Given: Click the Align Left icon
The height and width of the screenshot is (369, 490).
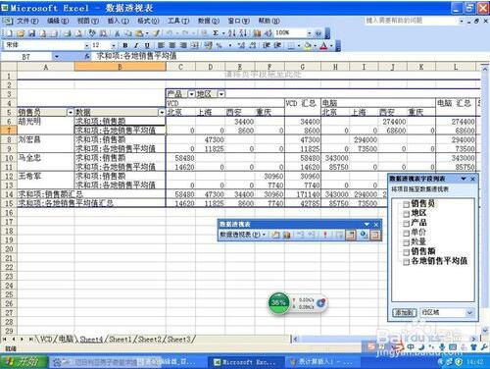Looking at the screenshot, I should (161, 45).
